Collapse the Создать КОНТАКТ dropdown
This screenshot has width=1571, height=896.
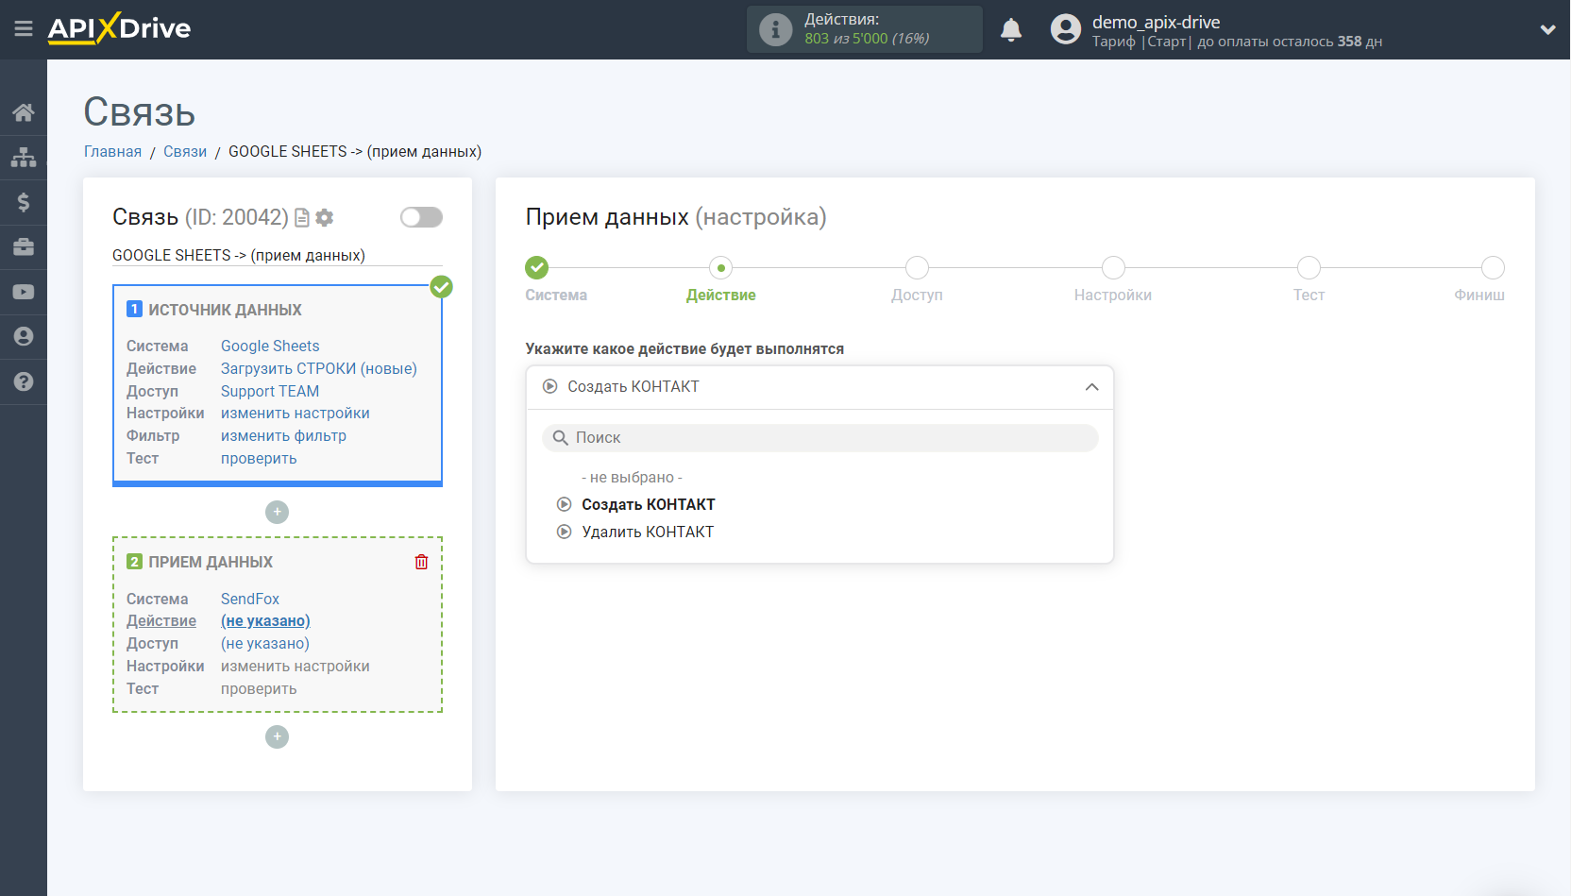point(819,387)
